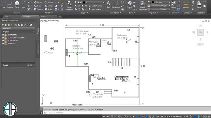Expand the POINT2POINT project node

[x=3, y=41]
